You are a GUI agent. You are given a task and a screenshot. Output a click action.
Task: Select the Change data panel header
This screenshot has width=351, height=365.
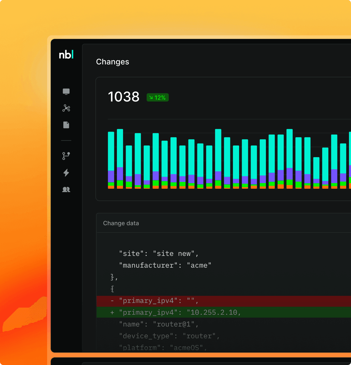pos(121,223)
